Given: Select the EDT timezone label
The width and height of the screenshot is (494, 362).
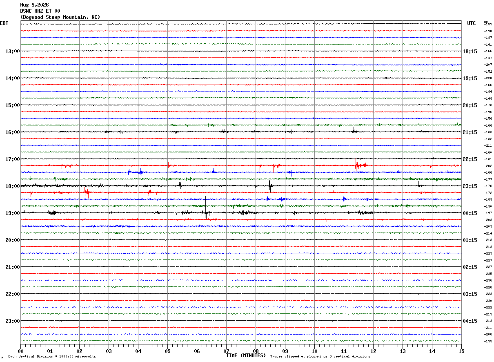Looking at the screenshot, I should [x=4, y=23].
